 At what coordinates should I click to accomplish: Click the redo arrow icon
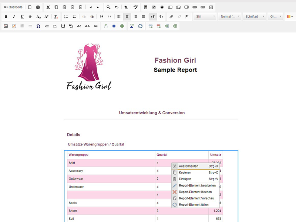point(98,7)
